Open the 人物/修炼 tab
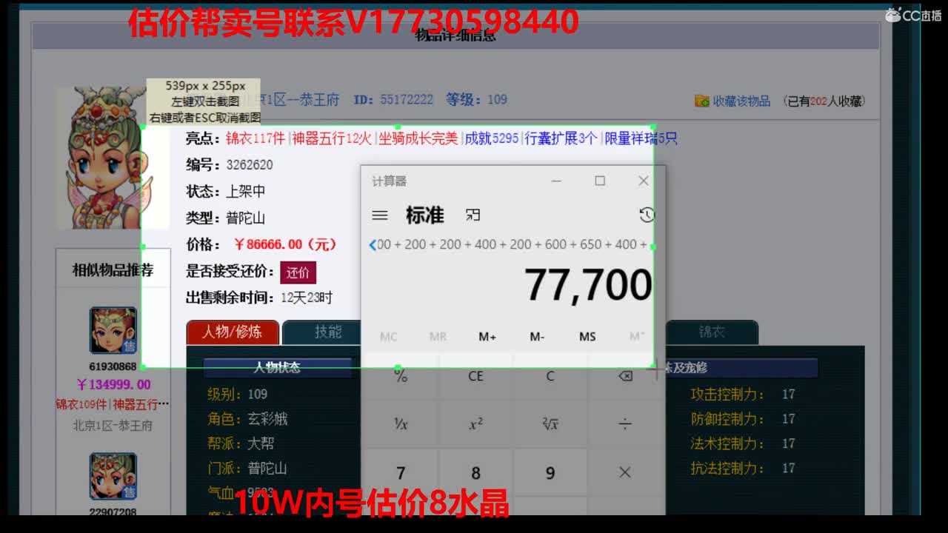The height and width of the screenshot is (533, 948). (x=233, y=332)
